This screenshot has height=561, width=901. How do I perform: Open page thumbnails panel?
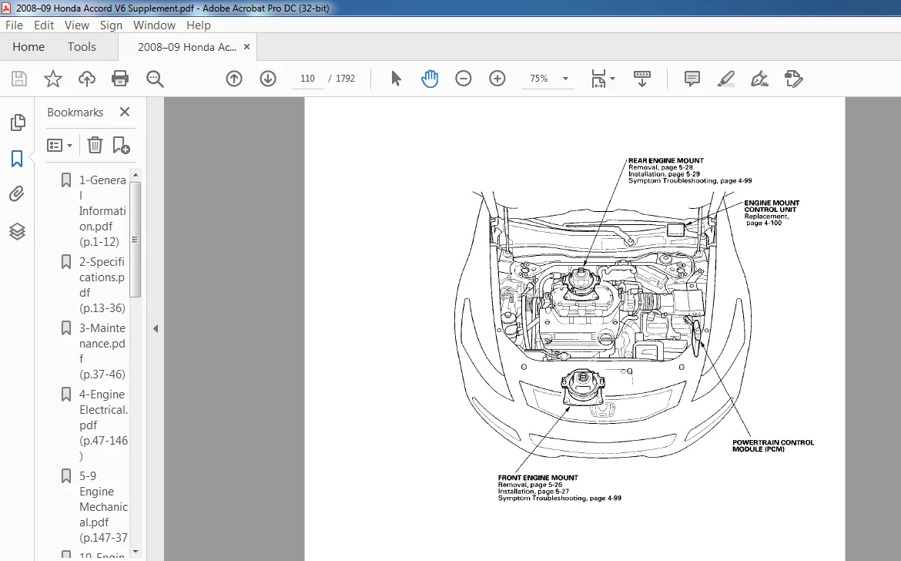click(18, 122)
